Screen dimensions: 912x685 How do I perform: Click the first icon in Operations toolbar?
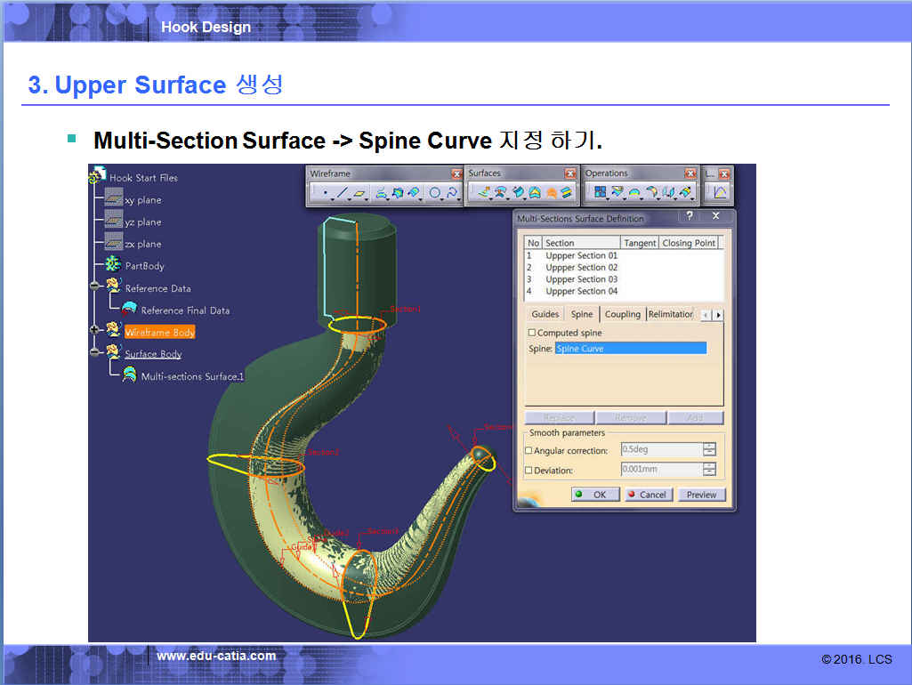(601, 192)
